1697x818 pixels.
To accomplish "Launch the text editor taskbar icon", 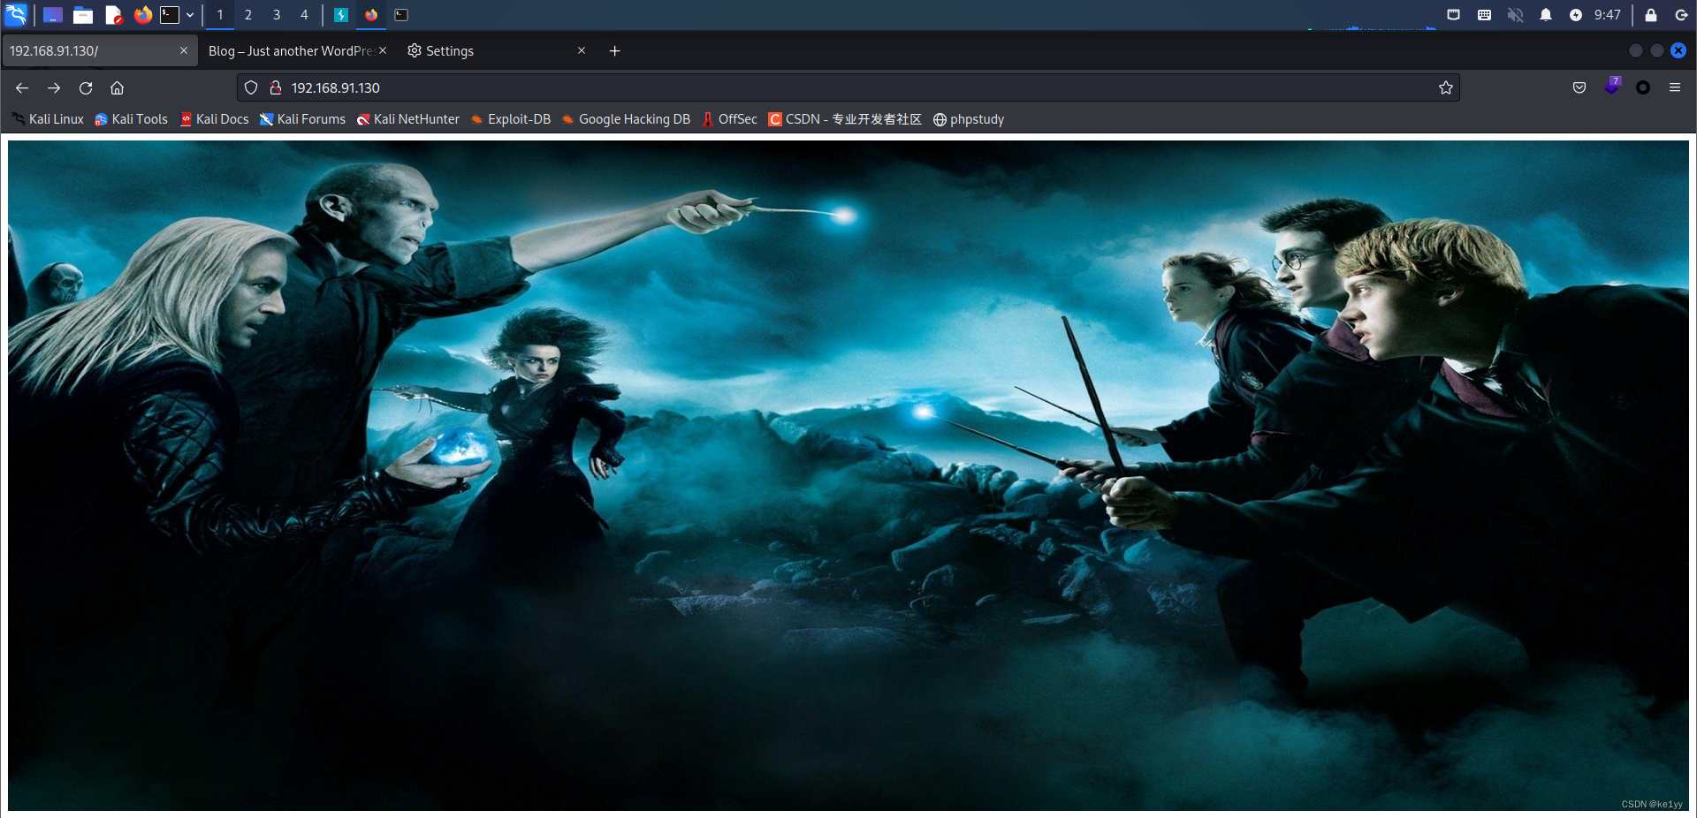I will coord(113,15).
